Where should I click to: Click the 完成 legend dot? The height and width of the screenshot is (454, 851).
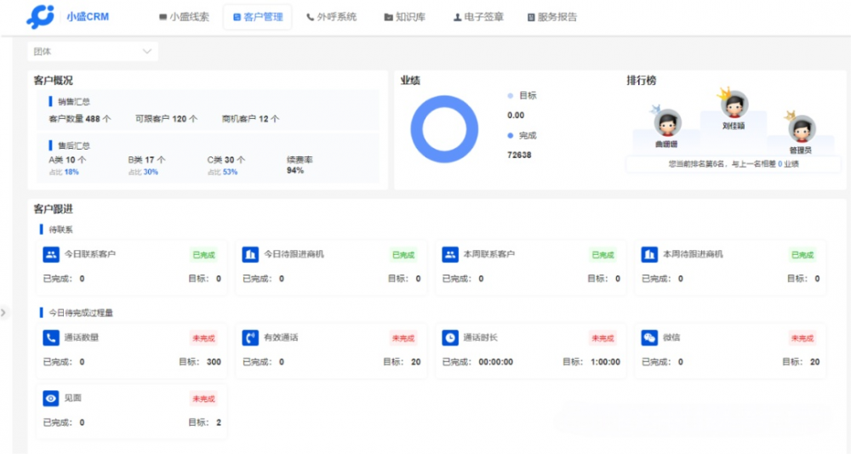coord(510,135)
